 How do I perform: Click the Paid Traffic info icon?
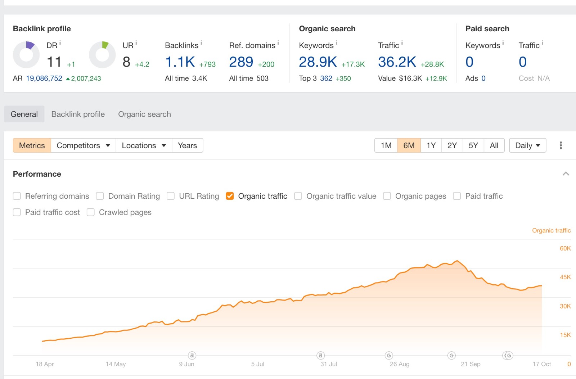pyautogui.click(x=543, y=43)
